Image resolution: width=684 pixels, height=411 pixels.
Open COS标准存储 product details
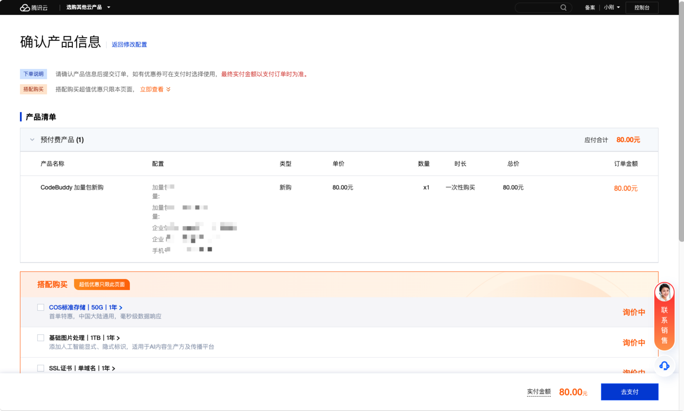[85, 307]
